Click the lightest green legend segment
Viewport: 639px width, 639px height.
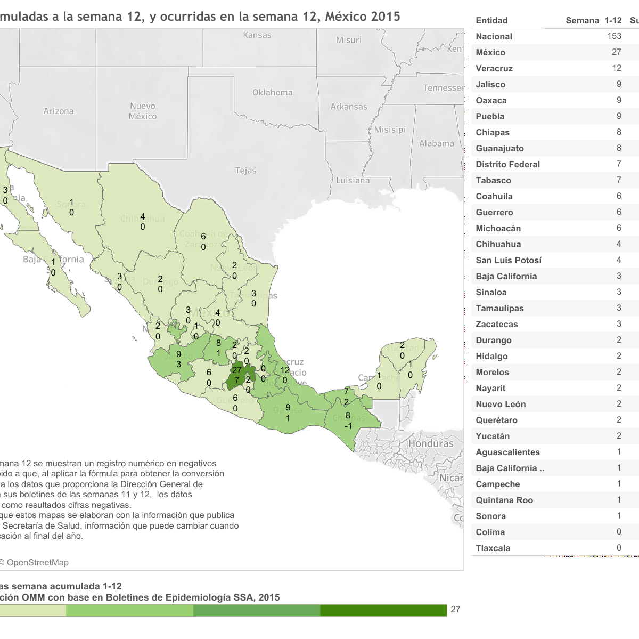point(32,610)
